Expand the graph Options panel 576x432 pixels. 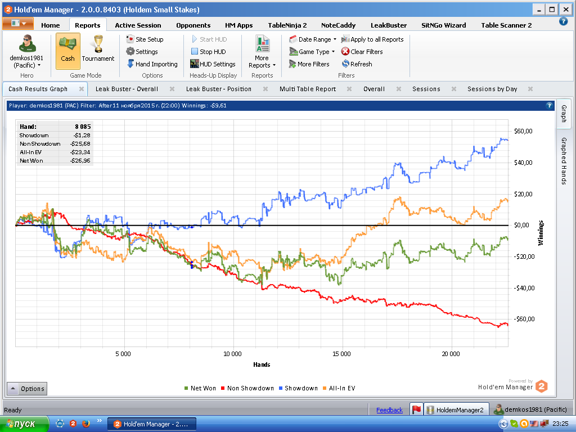(27, 389)
